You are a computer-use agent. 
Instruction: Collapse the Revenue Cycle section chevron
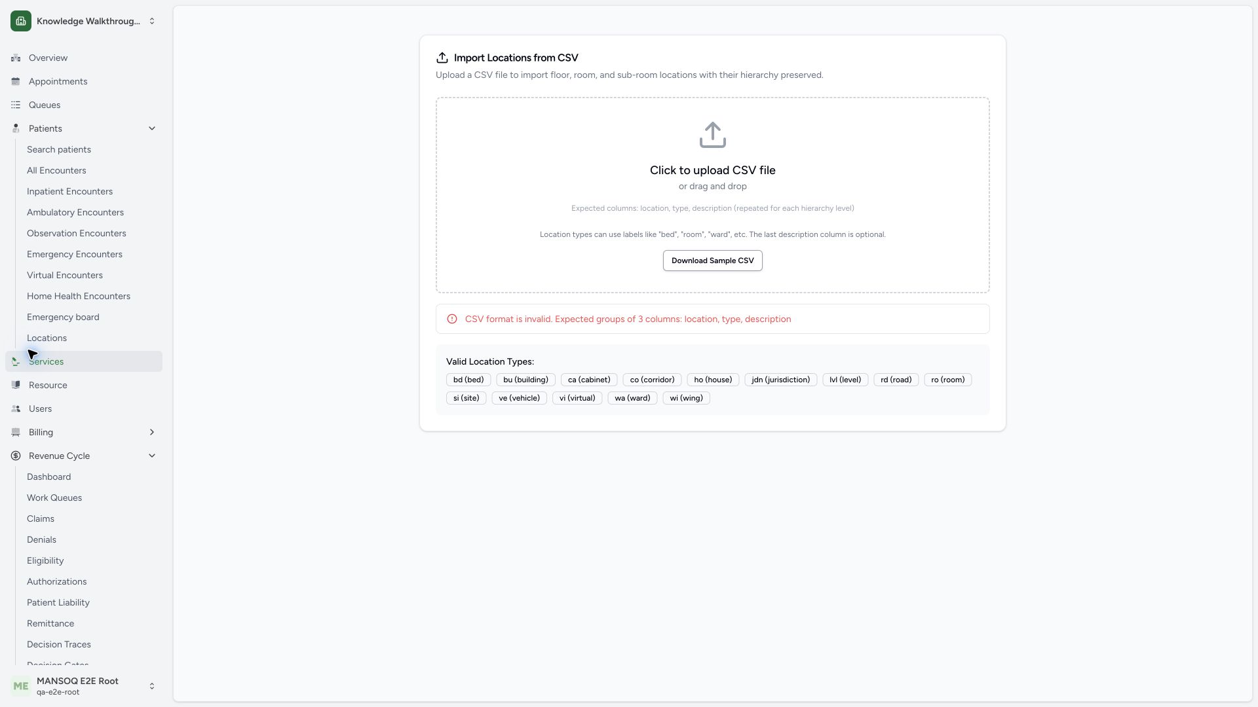pos(152,456)
